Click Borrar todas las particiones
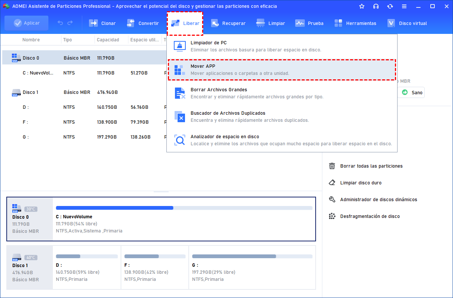 371,166
